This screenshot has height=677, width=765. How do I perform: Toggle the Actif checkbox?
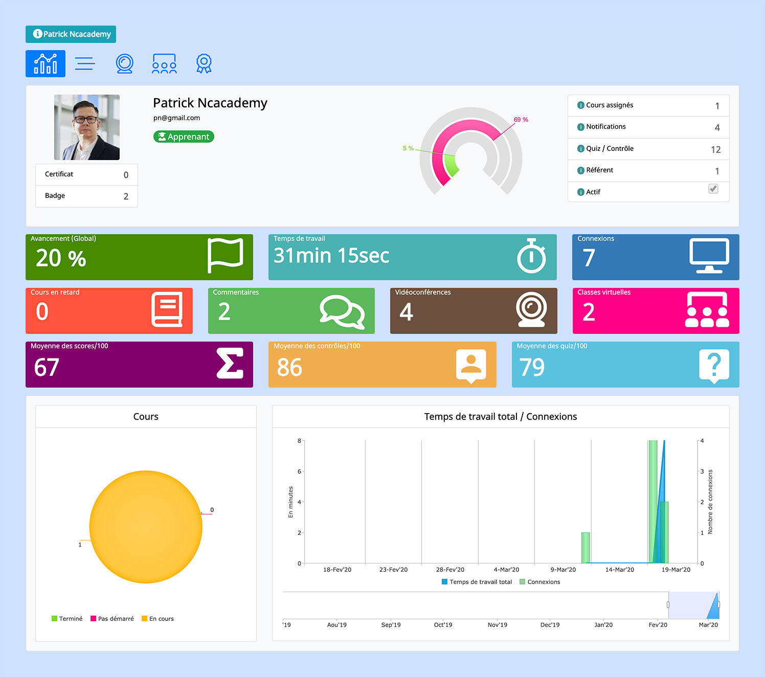(713, 189)
